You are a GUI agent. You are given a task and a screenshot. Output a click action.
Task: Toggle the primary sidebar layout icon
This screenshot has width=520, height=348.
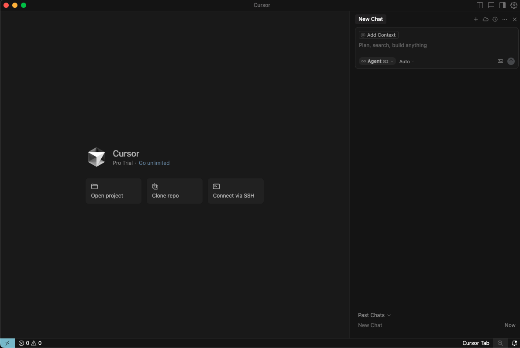pyautogui.click(x=479, y=5)
